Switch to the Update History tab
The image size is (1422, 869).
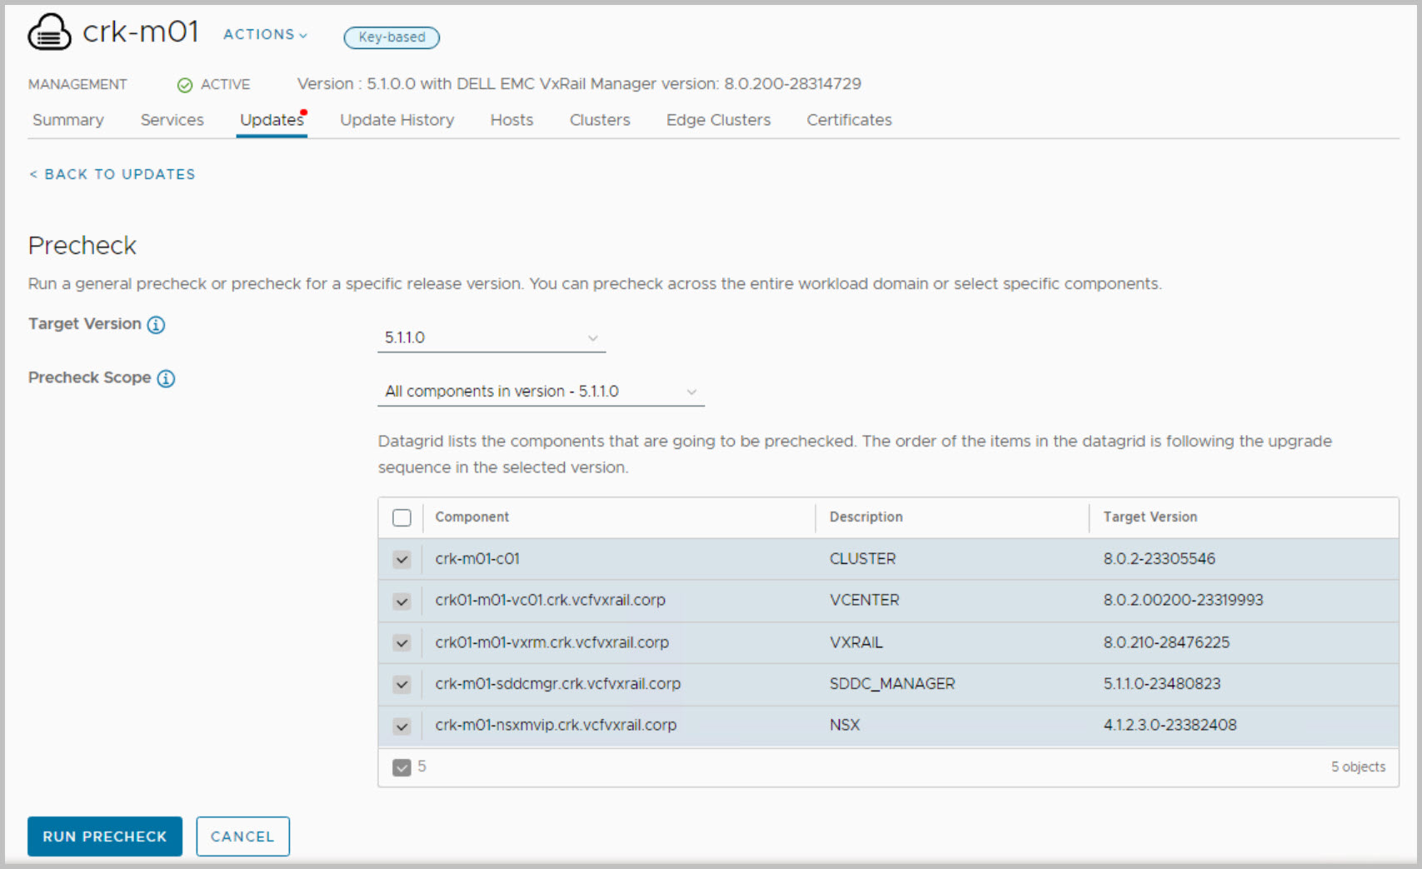[397, 120]
